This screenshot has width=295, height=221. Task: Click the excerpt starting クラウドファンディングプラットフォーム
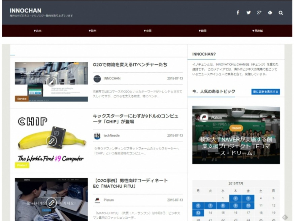[137, 151]
